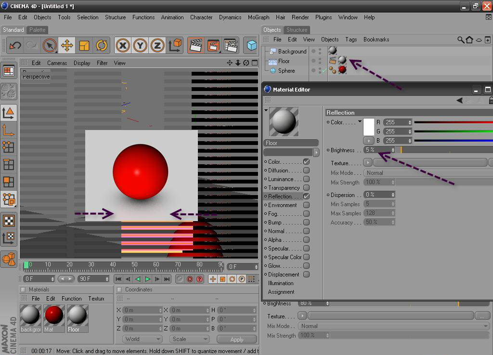493x355 pixels.
Task: Enable Luminance channel checkbox
Action: coord(307,179)
